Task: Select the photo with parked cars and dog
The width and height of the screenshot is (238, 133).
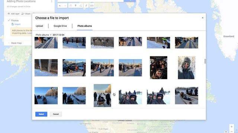Action: [74, 68]
